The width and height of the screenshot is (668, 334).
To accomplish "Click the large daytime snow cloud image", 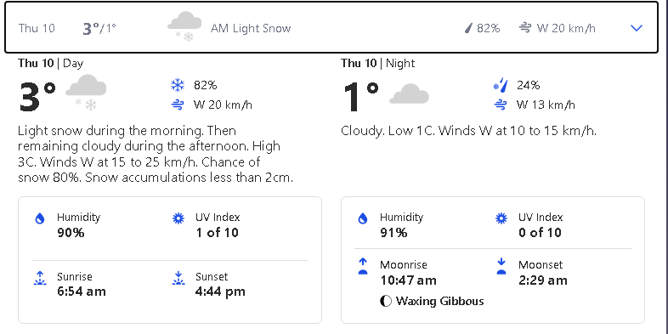I will tap(86, 93).
